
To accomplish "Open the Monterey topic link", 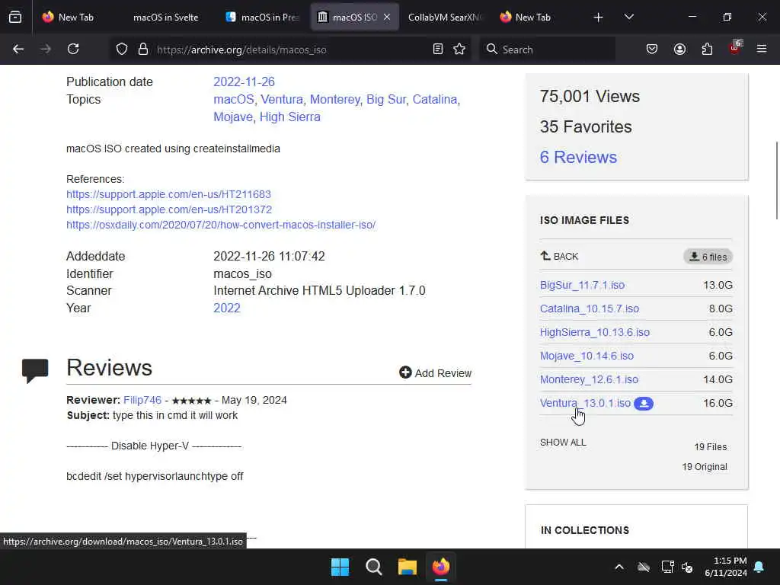I will click(x=334, y=100).
